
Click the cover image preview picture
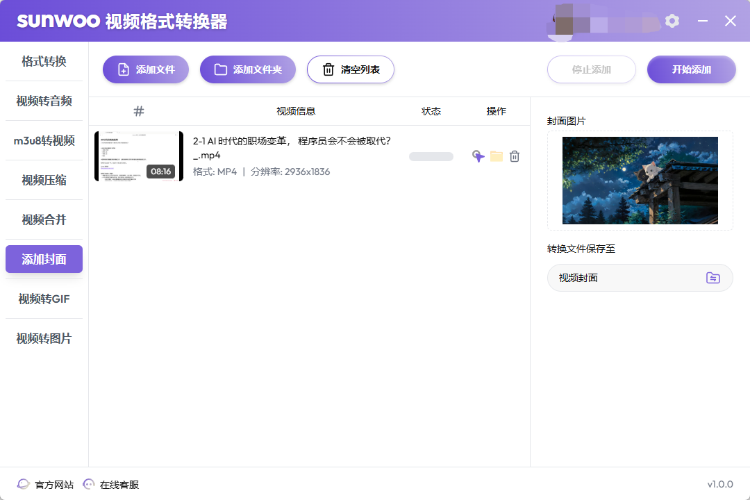640,181
